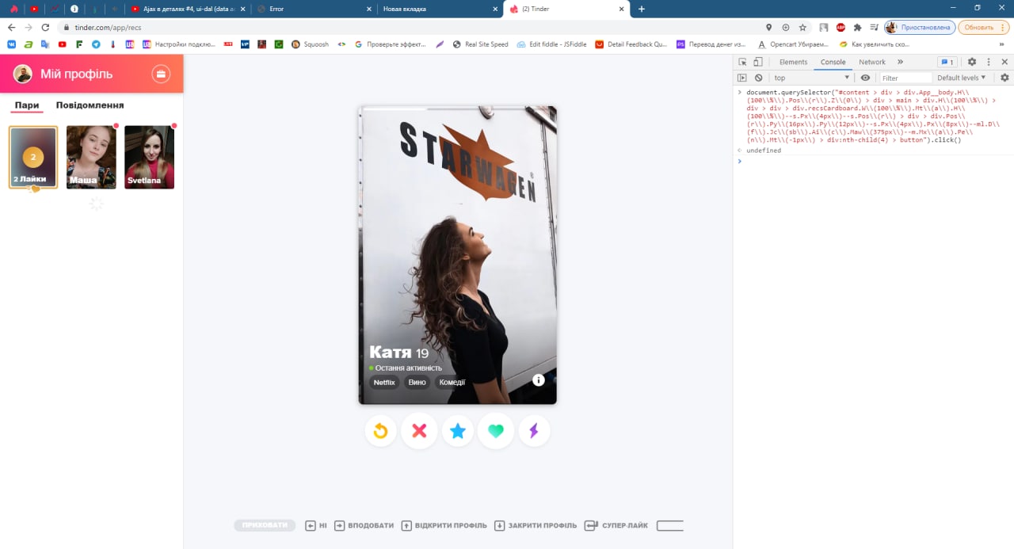Viewport: 1014px width, 549px height.
Task: Open Chrome extensions puzzle icon
Action: (857, 27)
